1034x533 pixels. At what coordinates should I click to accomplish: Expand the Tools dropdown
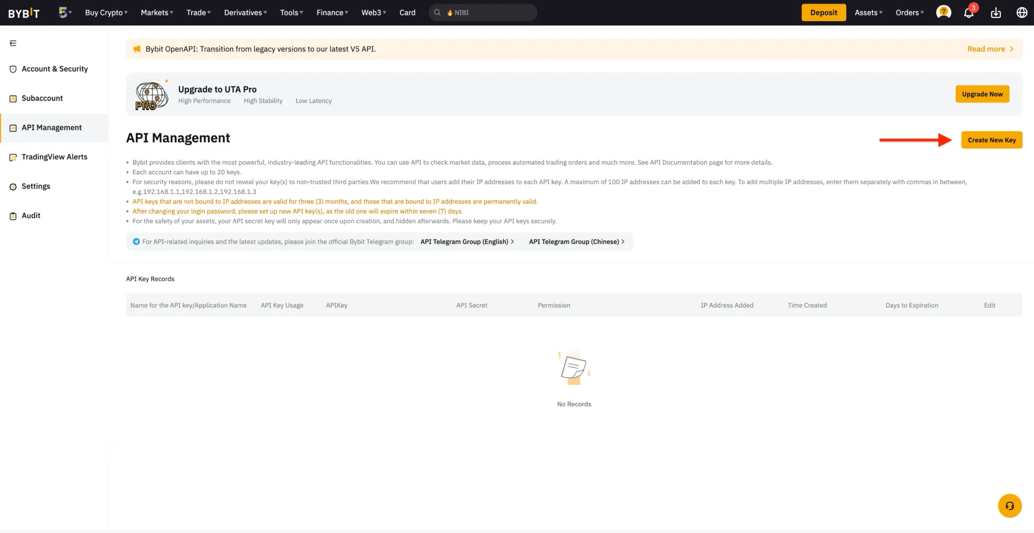pos(292,12)
